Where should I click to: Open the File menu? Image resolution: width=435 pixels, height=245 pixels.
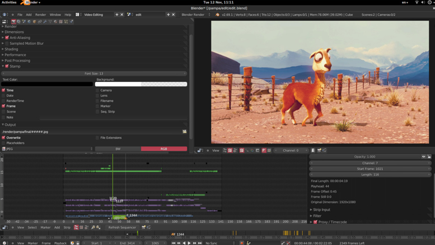(x=20, y=15)
